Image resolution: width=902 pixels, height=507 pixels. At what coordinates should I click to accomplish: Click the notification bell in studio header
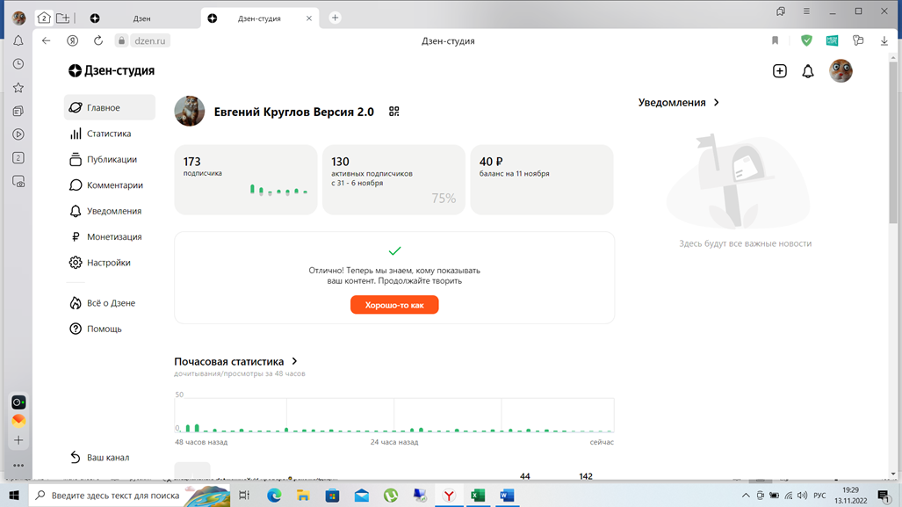coord(808,71)
